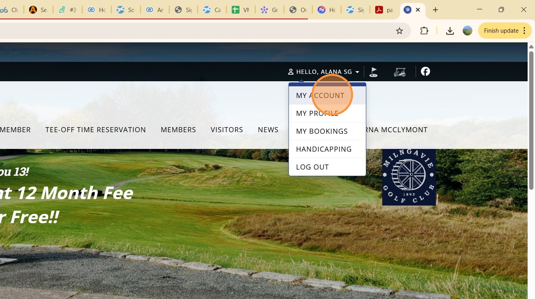Switch to the 'Ar' tab
535x299 pixels.
pyautogui.click(x=154, y=10)
